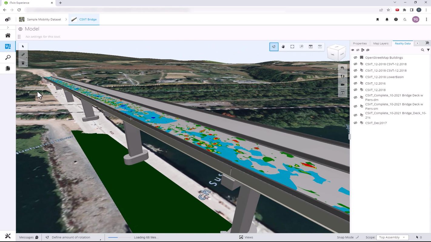Open the search tool in the sidebar

click(8, 57)
